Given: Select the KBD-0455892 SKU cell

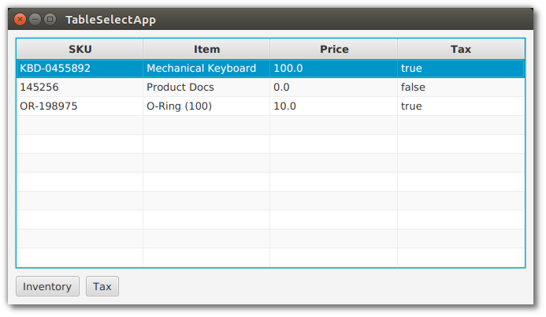Looking at the screenshot, I should (55, 69).
